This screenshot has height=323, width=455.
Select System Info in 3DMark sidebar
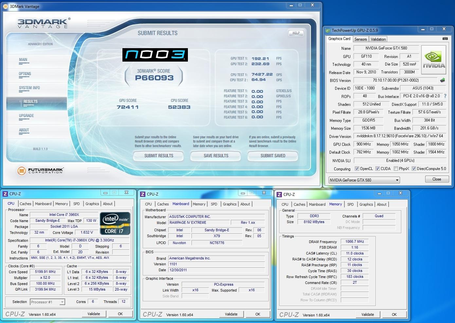click(29, 88)
